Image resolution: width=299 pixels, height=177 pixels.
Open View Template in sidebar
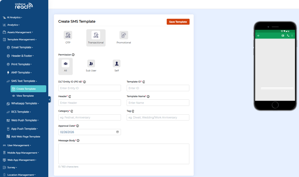25,96
